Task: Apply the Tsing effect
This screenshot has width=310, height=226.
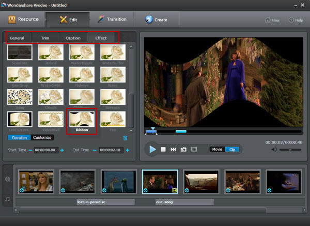Action: click(20, 97)
